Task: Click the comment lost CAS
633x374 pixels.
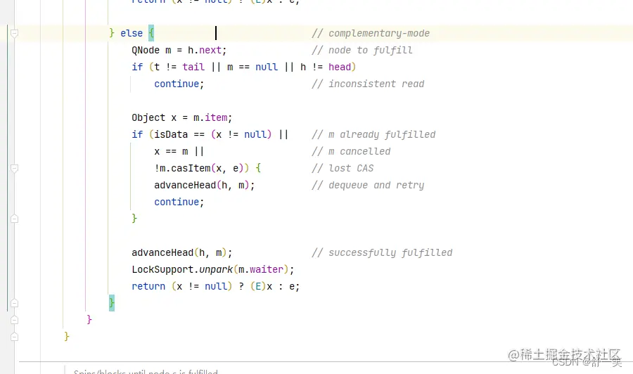Action: coord(343,168)
